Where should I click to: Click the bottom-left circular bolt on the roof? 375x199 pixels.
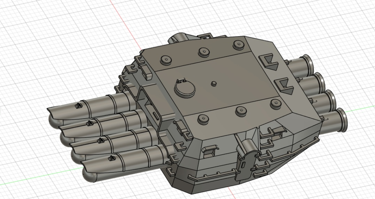(201, 118)
